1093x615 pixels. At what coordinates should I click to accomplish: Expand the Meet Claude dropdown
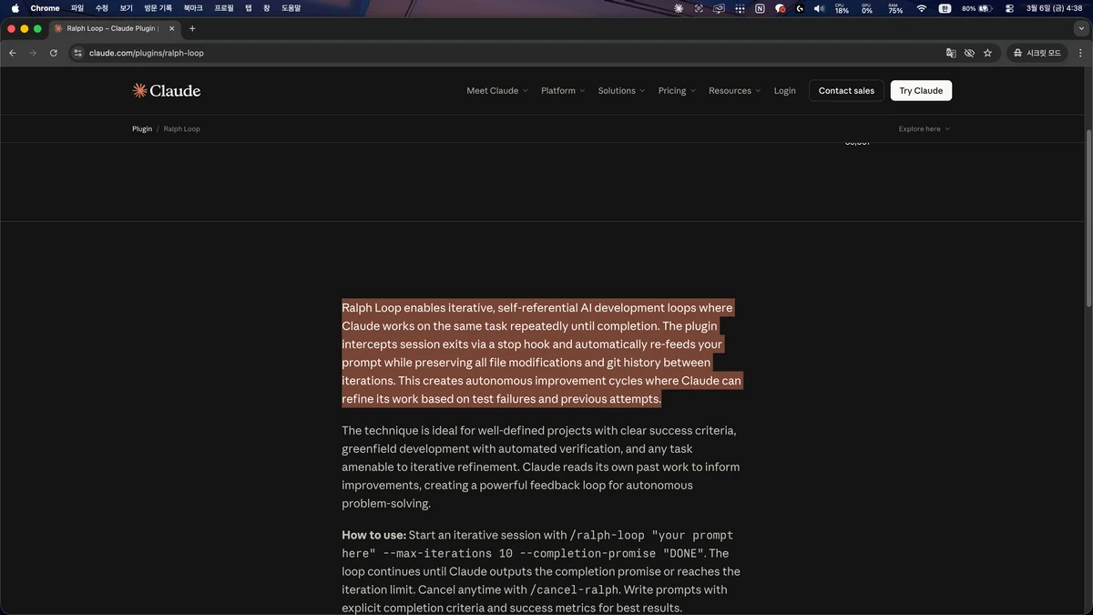[497, 90]
